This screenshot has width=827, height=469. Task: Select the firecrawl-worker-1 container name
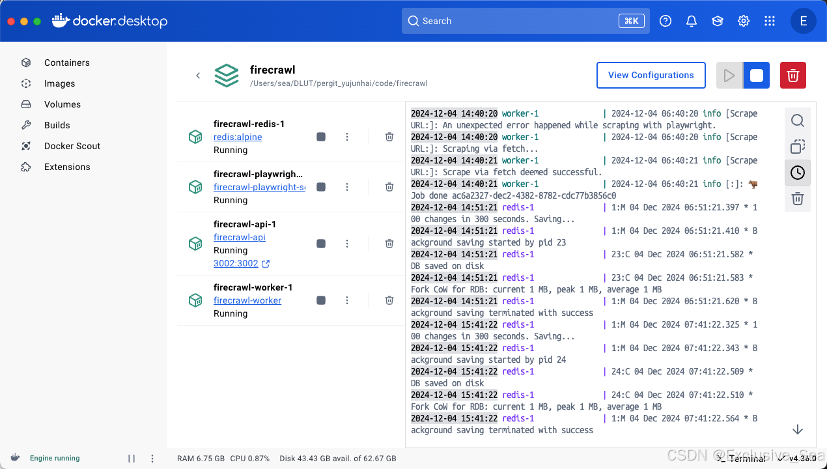(x=253, y=287)
